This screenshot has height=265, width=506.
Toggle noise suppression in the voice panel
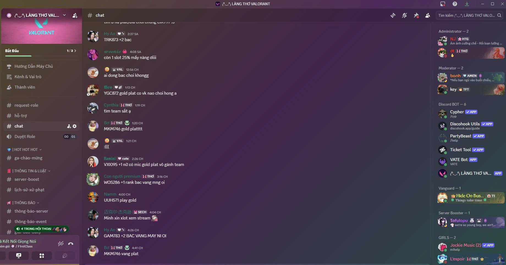tap(61, 244)
